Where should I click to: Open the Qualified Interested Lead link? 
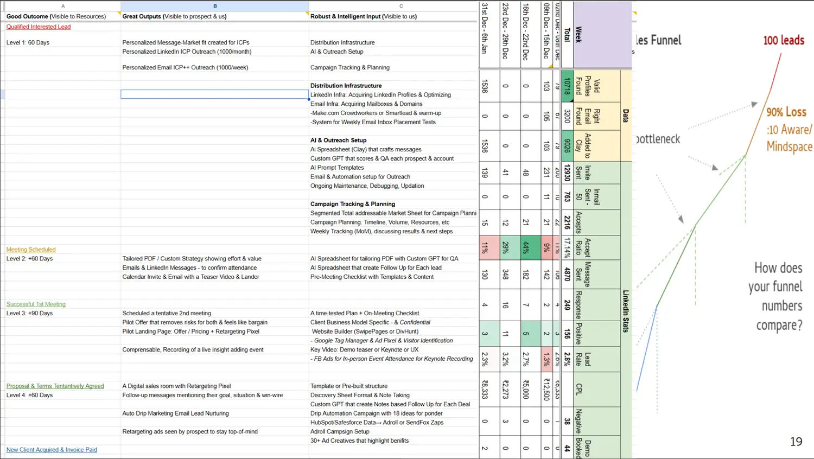coord(39,27)
